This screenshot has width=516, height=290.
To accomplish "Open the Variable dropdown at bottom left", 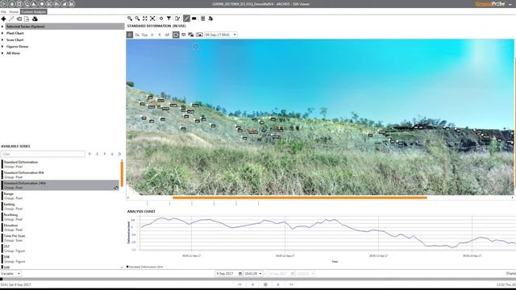I will click(x=10, y=274).
